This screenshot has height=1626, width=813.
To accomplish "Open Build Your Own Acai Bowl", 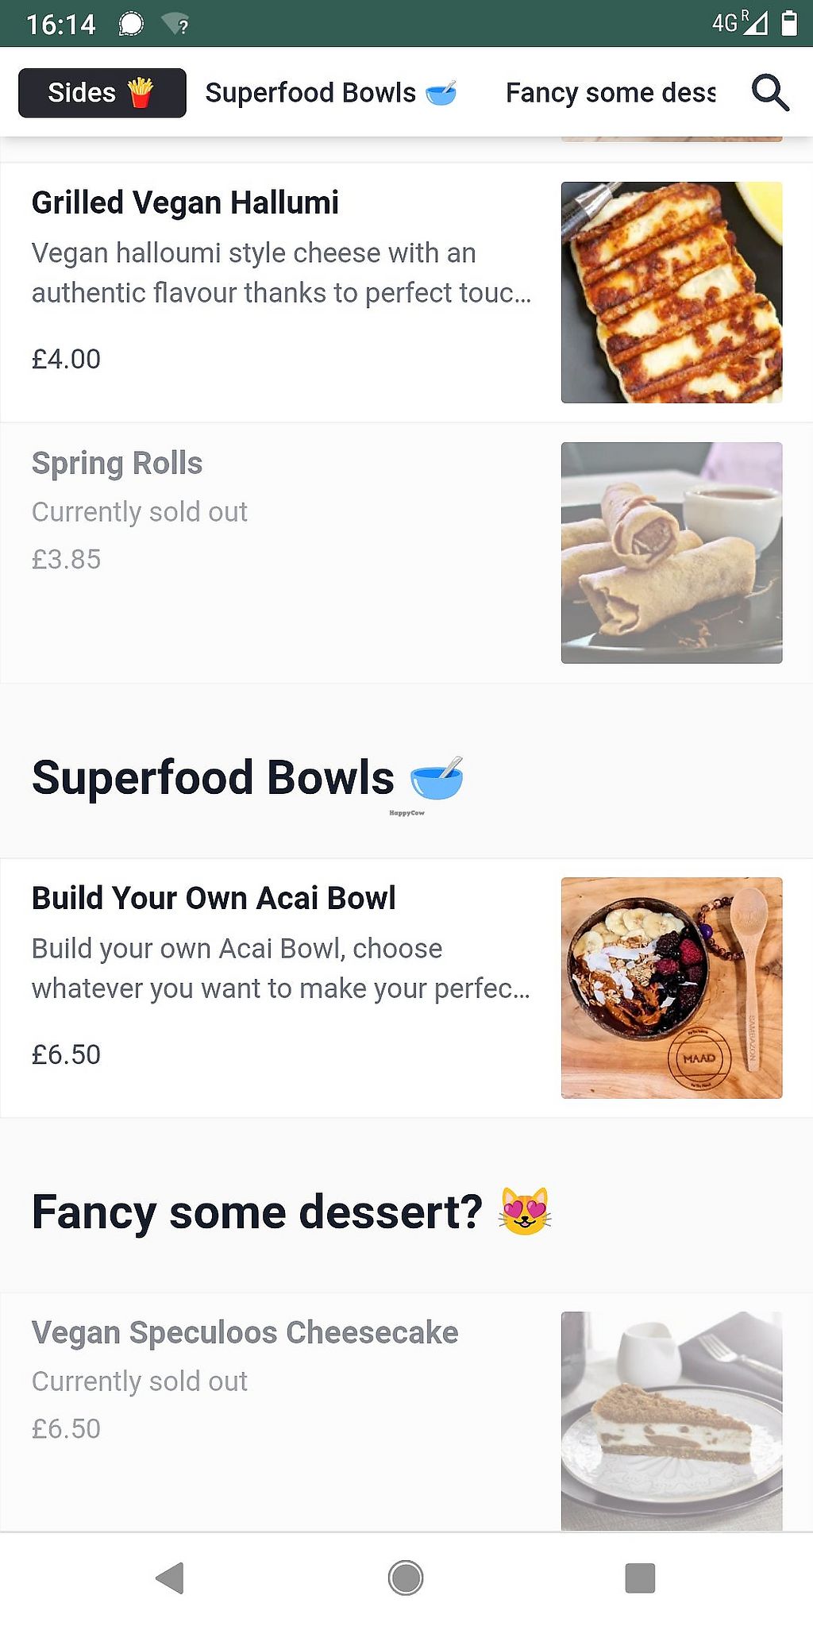I will point(214,898).
